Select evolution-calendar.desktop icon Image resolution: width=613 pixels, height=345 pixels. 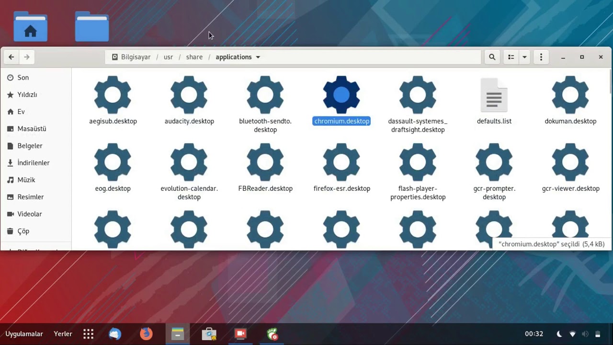[x=189, y=162]
